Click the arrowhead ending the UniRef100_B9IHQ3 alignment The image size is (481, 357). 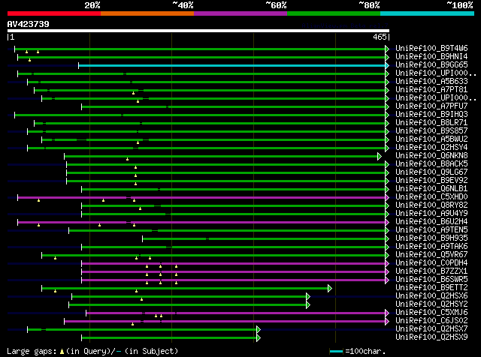[x=387, y=115]
